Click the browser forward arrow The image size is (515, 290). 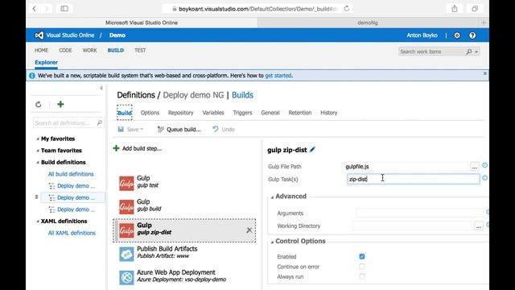[x=47, y=9]
